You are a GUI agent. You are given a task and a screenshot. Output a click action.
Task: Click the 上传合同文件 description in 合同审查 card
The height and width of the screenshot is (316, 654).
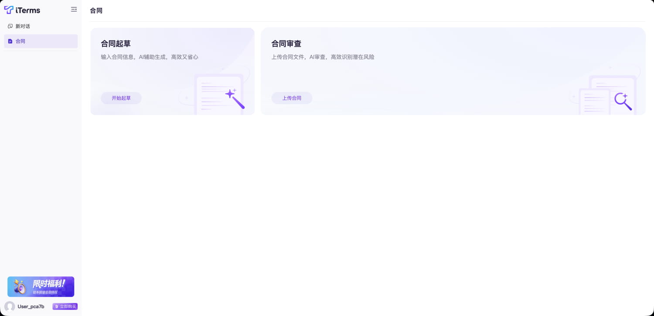coord(323,57)
